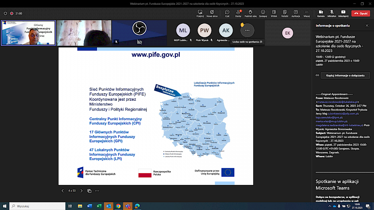Raise your hand with Podnieś rękę
374x210 pixels.
pos(250,13)
